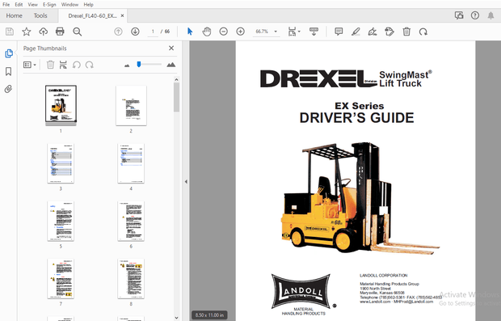Rotate page clockwise in thumbnails panel
This screenshot has width=501, height=321.
coord(89,65)
